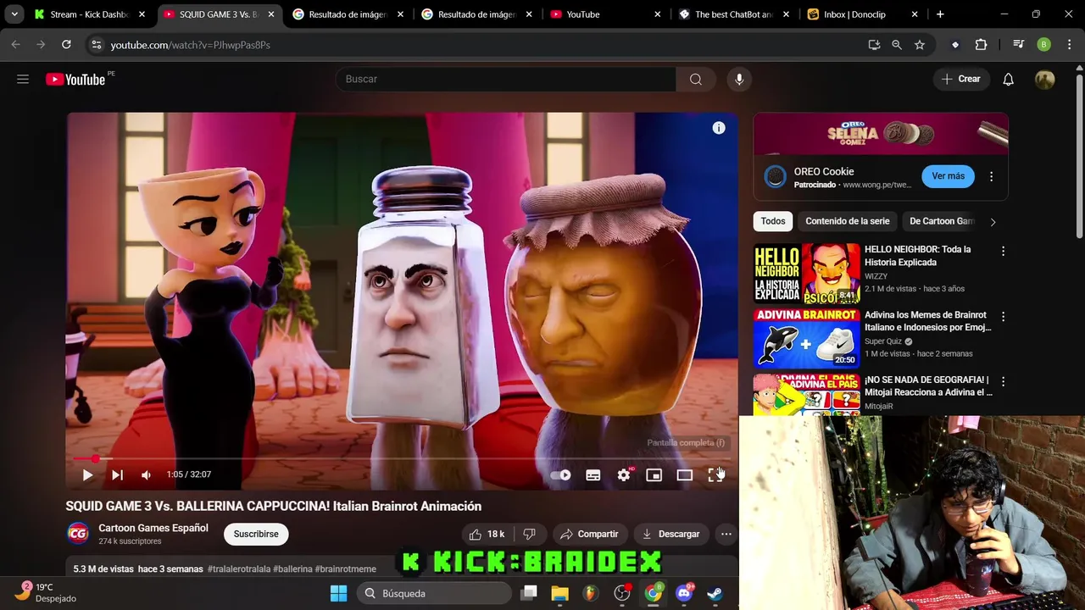
Task: Go to the YouTube home logo
Action: 75,79
